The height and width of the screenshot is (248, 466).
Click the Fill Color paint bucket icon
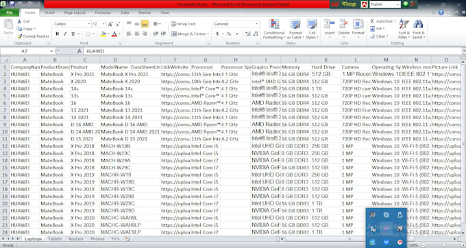pyautogui.click(x=103, y=34)
